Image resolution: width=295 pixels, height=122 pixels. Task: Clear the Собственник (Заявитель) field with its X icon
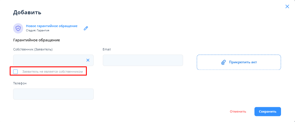[x=88, y=60]
